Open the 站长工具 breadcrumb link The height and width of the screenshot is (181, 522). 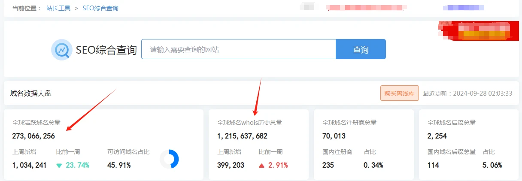[x=58, y=8]
